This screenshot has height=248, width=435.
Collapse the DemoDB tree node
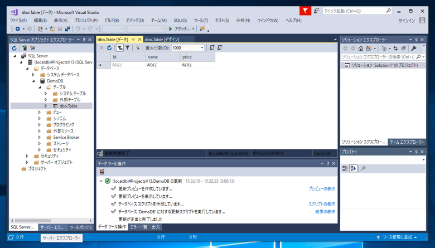(33, 81)
